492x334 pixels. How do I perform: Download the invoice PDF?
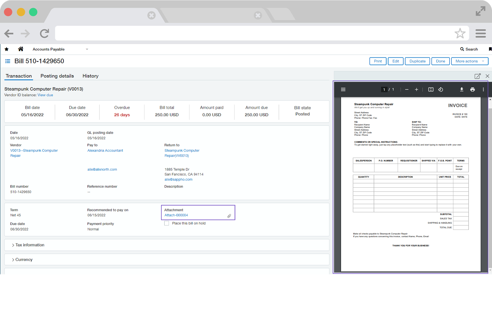[462, 90]
